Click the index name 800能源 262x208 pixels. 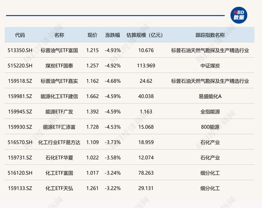pyautogui.click(x=210, y=127)
